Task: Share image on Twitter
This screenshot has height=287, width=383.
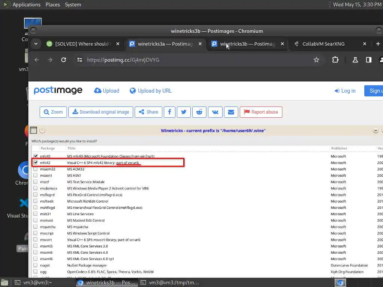Action: click(x=184, y=112)
